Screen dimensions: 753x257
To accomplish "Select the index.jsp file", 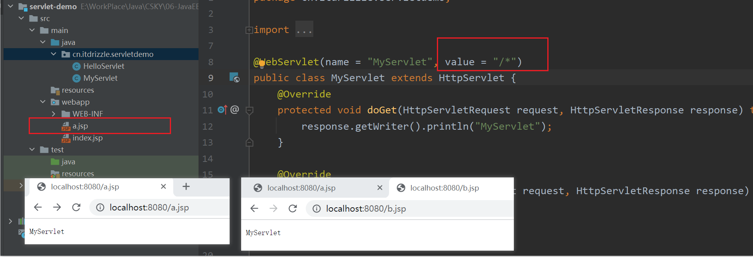I will coord(87,138).
